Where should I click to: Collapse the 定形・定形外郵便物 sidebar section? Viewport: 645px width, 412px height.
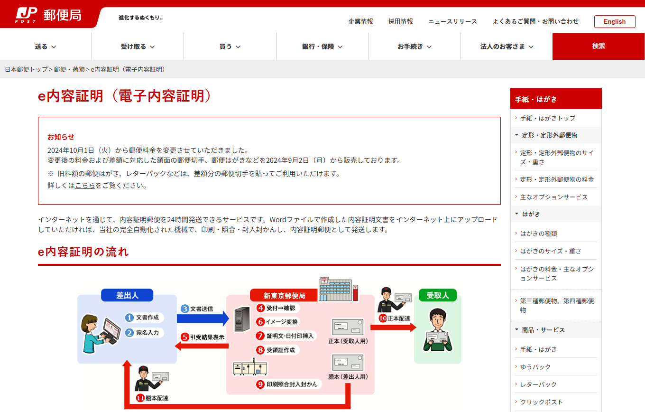[556, 135]
